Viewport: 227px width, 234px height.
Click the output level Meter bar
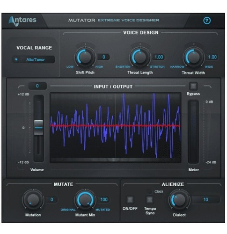point(193,132)
